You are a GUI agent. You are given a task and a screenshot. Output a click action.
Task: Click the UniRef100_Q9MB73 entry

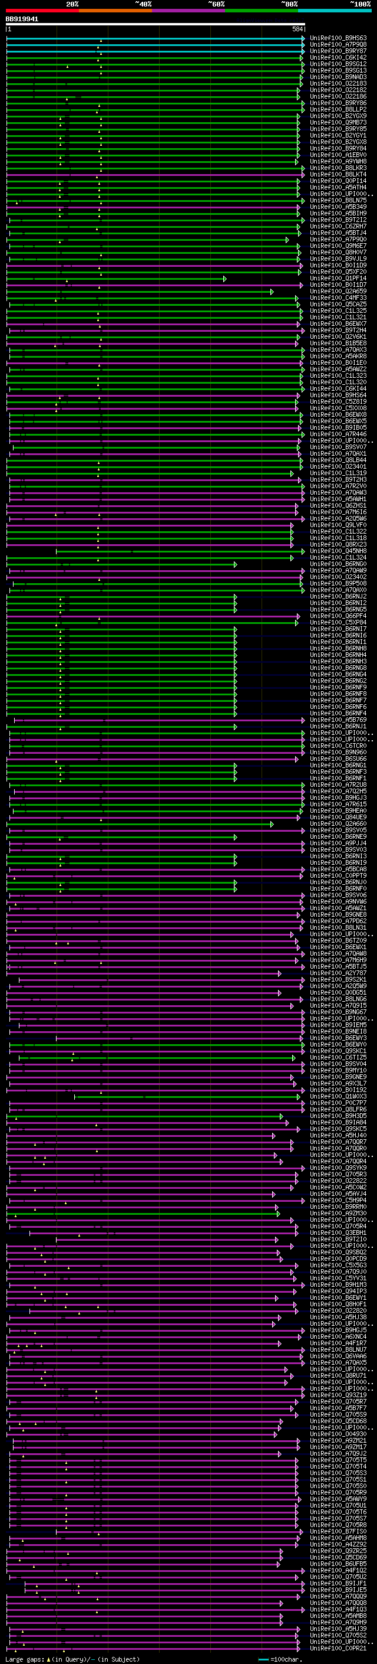(x=338, y=123)
